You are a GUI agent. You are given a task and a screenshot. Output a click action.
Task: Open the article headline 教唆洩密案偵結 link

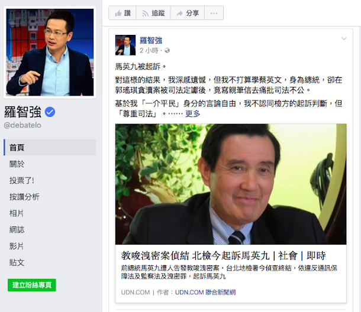point(223,255)
